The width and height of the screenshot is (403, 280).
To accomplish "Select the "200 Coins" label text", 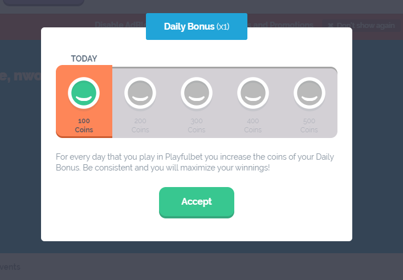I will coord(140,125).
